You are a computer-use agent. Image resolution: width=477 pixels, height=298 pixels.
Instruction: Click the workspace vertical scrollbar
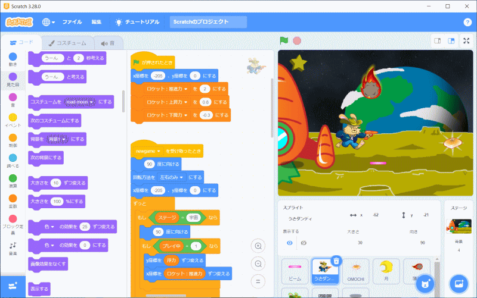point(272,108)
